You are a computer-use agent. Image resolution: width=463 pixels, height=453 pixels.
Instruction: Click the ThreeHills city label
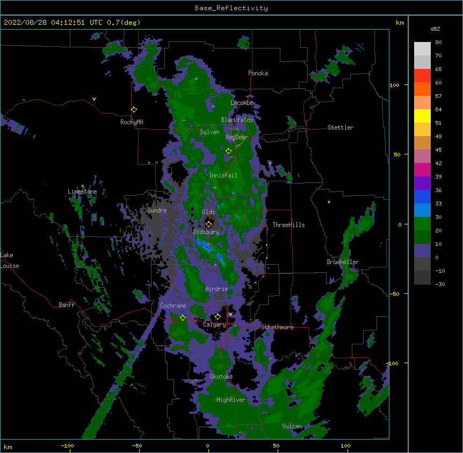pyautogui.click(x=288, y=225)
